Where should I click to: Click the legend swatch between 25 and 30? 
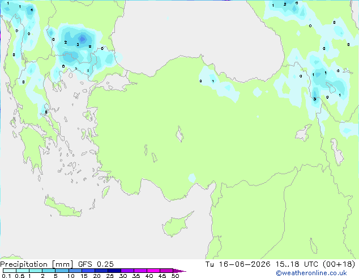click(x=114, y=271)
